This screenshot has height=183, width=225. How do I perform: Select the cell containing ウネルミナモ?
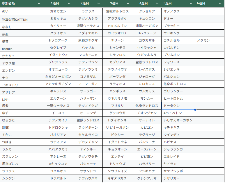tap(117, 98)
